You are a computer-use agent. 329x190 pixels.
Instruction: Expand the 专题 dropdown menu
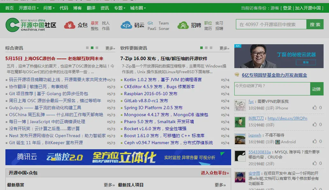click(x=120, y=8)
